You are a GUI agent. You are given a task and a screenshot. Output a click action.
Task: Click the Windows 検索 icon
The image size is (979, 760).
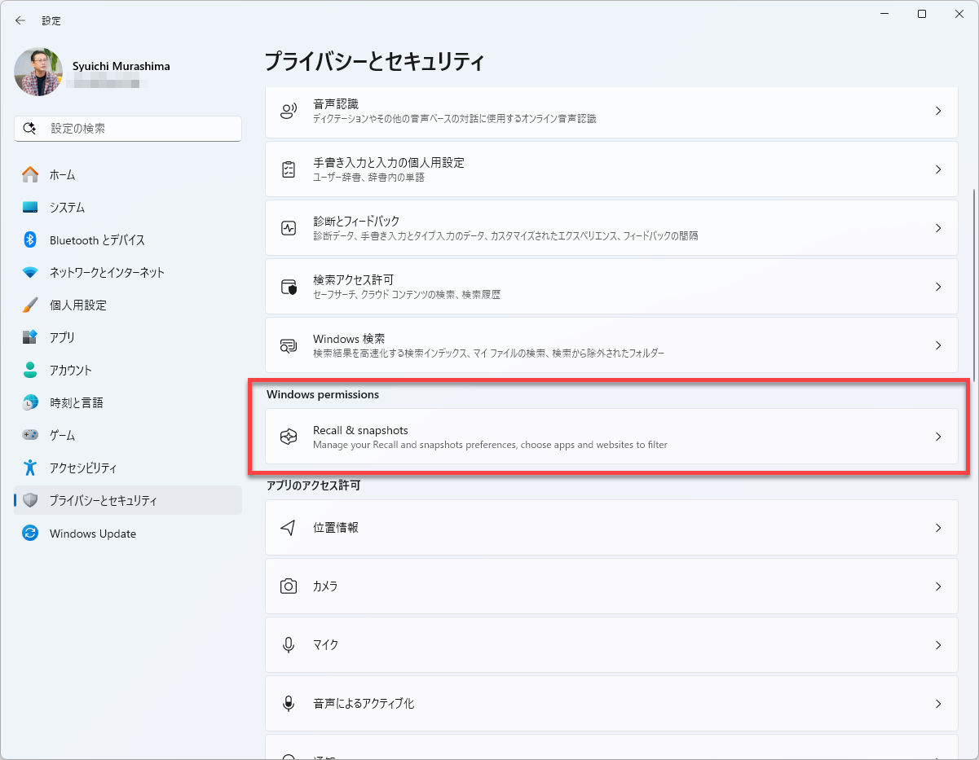[x=289, y=345]
